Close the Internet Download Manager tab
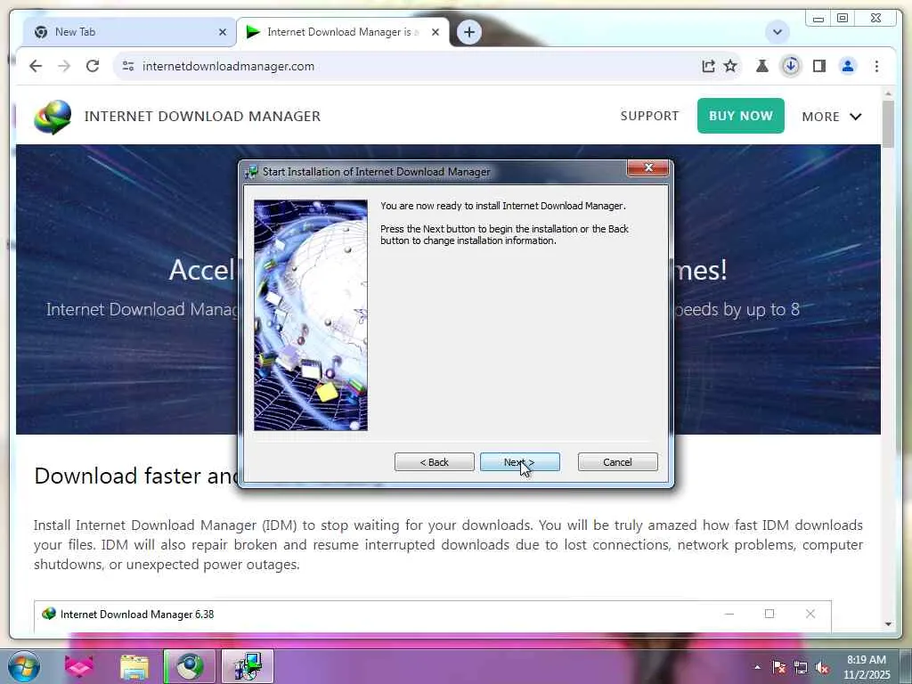This screenshot has height=684, width=912. click(435, 32)
